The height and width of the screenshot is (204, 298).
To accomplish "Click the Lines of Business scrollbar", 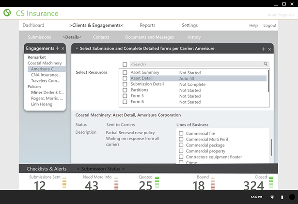I will 271,147.
